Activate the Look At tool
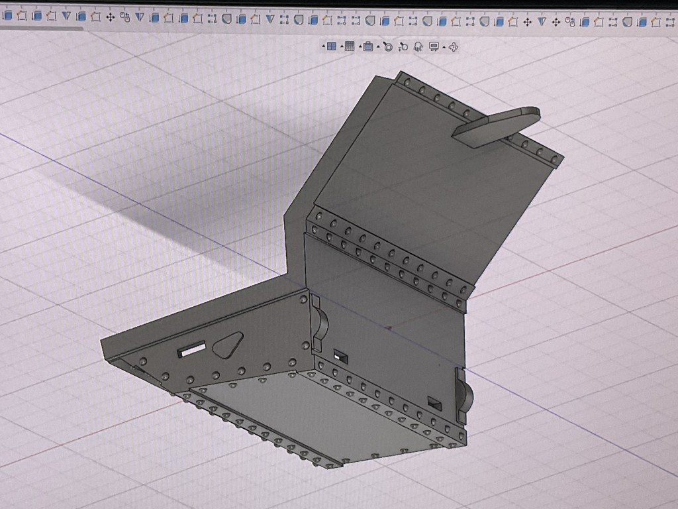 (434, 47)
